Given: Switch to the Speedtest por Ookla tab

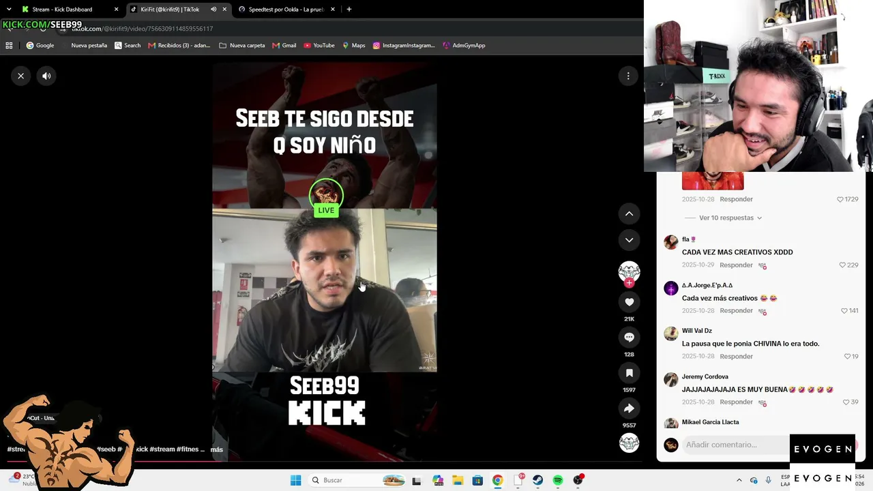Looking at the screenshot, I should [x=286, y=10].
